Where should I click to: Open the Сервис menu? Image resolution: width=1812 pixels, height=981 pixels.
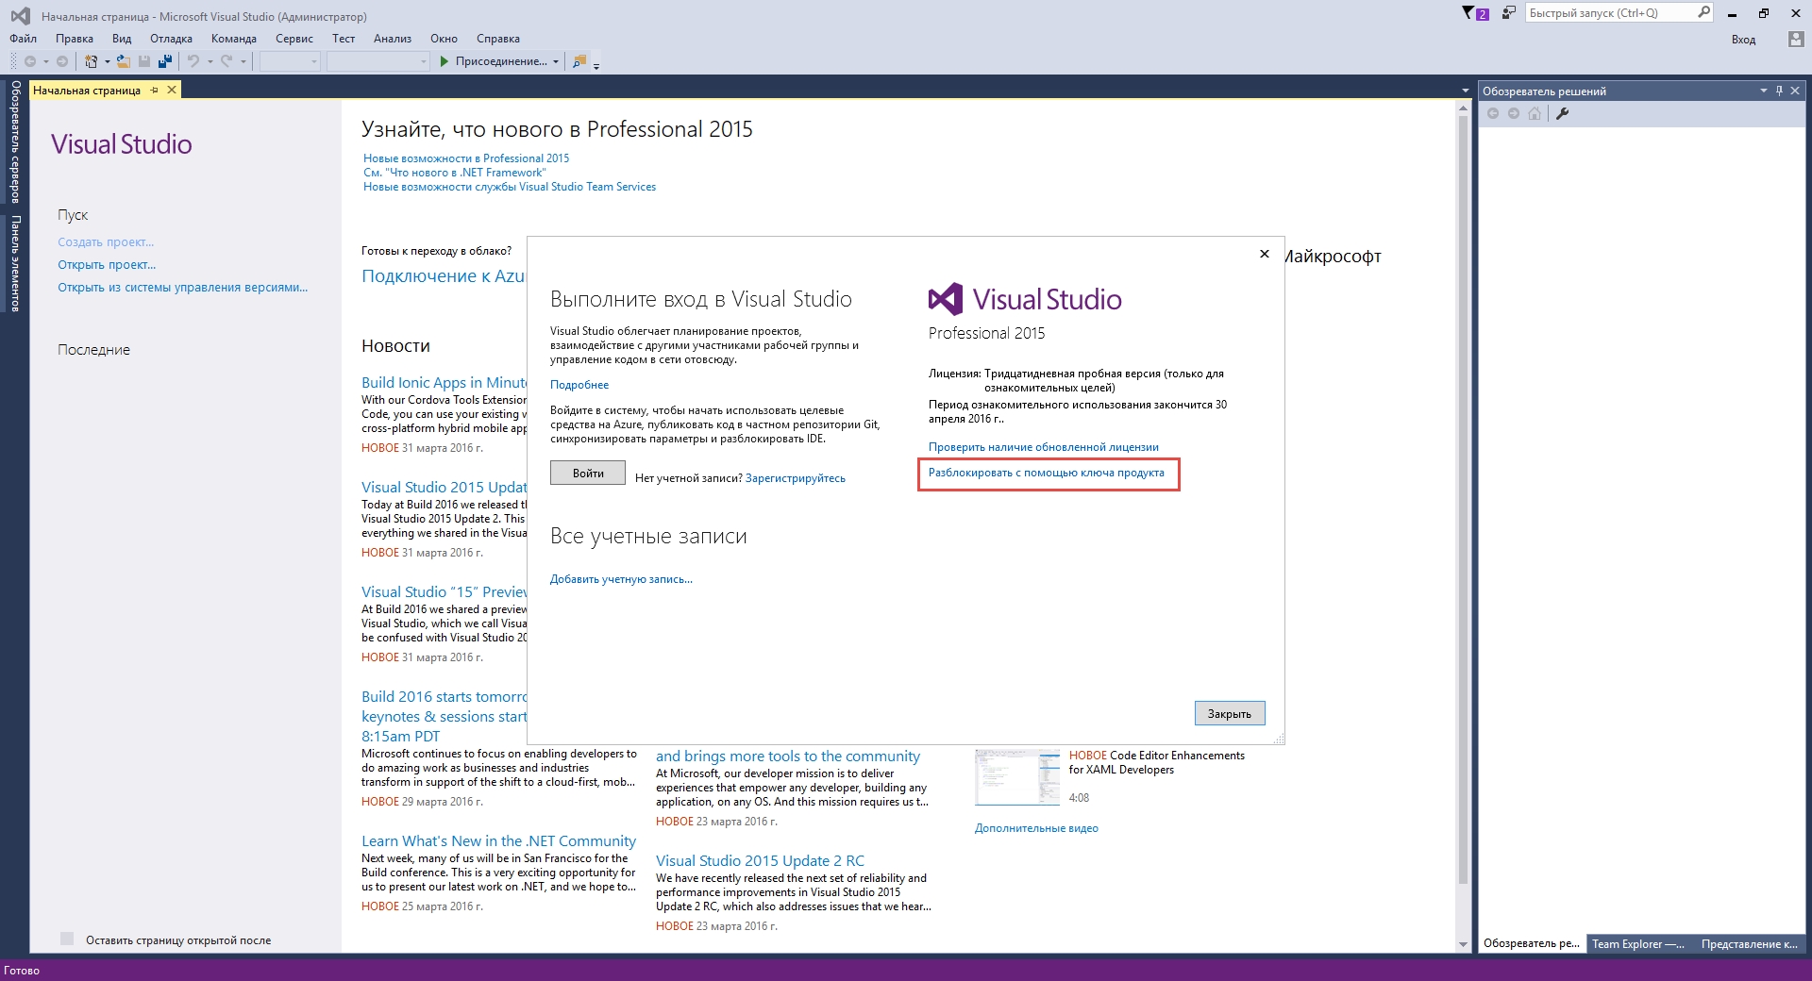tap(294, 39)
